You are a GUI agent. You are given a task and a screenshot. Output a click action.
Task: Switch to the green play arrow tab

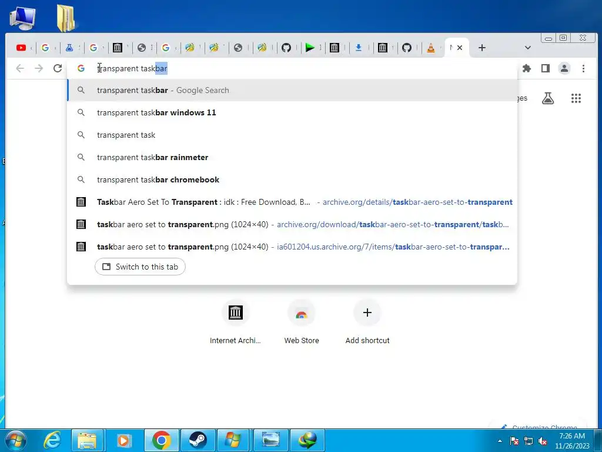(x=310, y=48)
